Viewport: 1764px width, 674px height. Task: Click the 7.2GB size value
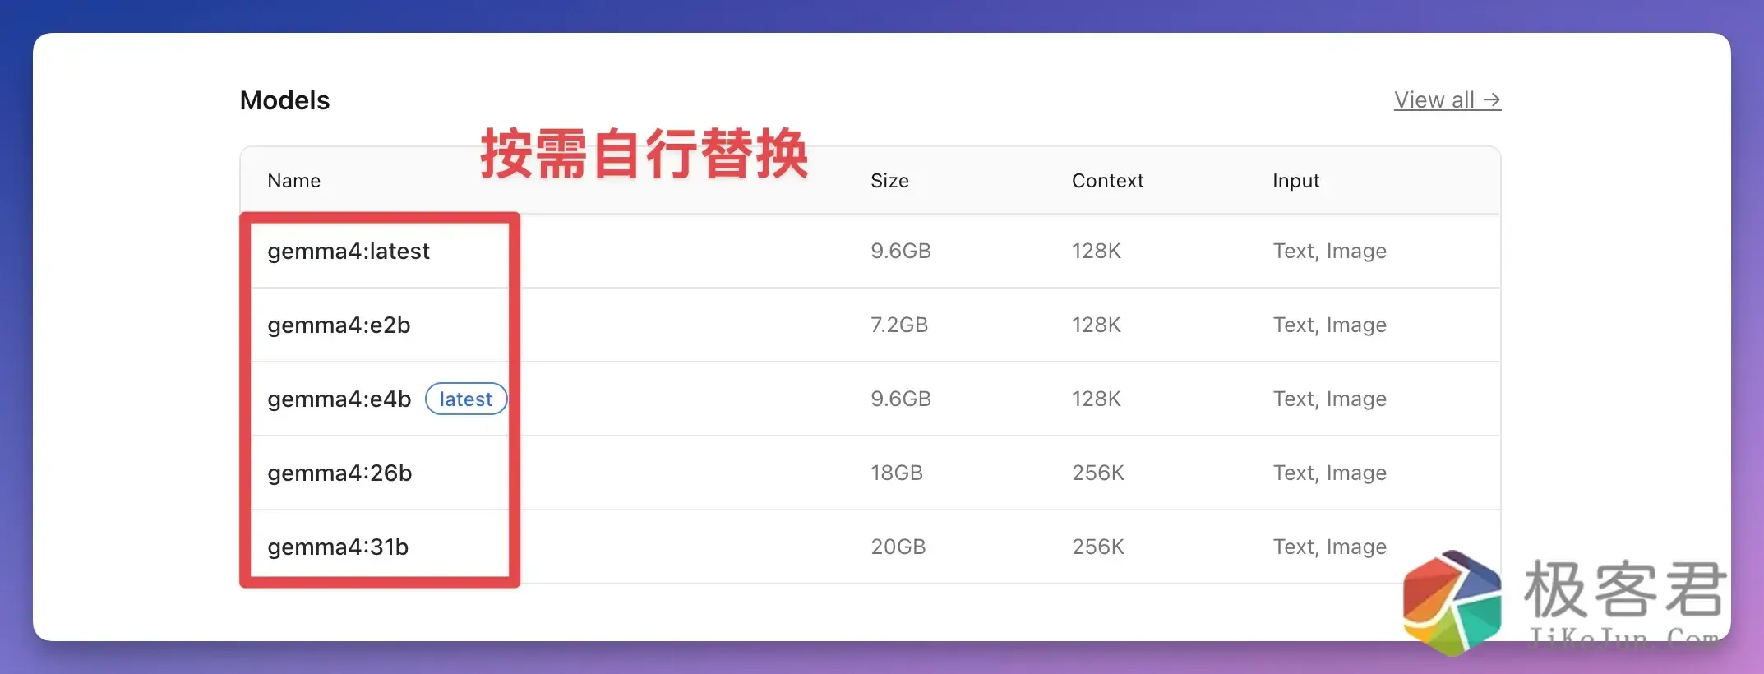(x=899, y=325)
